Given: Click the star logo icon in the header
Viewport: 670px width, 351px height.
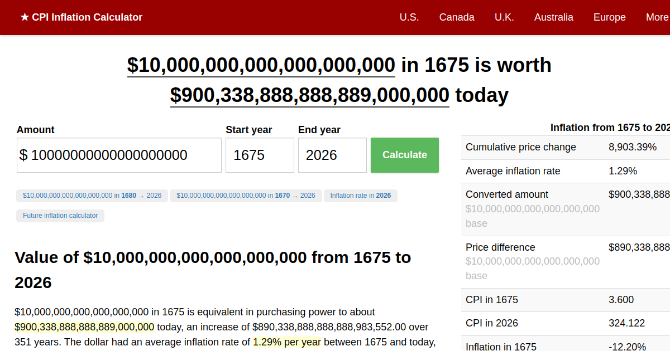Looking at the screenshot, I should (25, 17).
